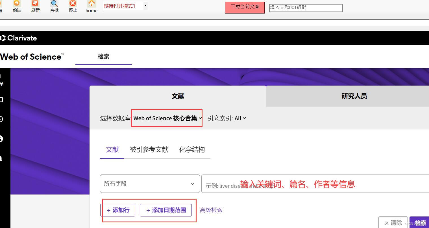Viewport: 429px width, 228px height.
Task: Open the sidebar user profile icon
Action: pos(1,139)
